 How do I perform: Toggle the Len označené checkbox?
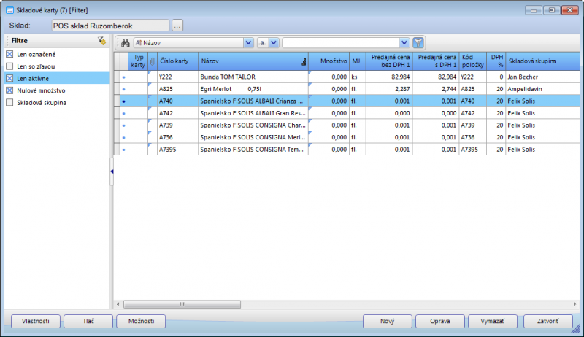[9, 55]
